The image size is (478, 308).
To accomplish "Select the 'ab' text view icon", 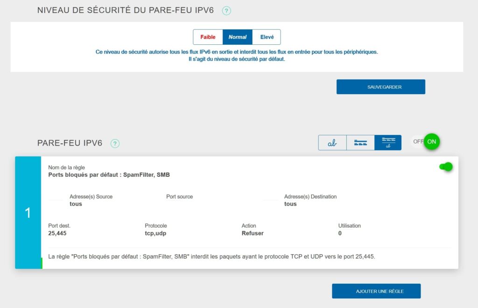I will (332, 142).
